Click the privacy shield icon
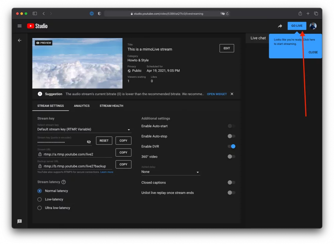This screenshot has height=244, width=334. click(x=99, y=13)
